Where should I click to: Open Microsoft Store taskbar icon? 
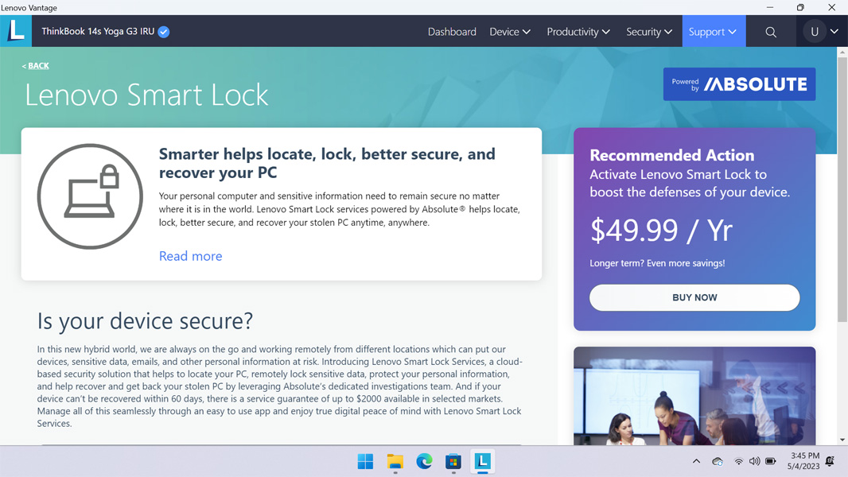(x=453, y=461)
